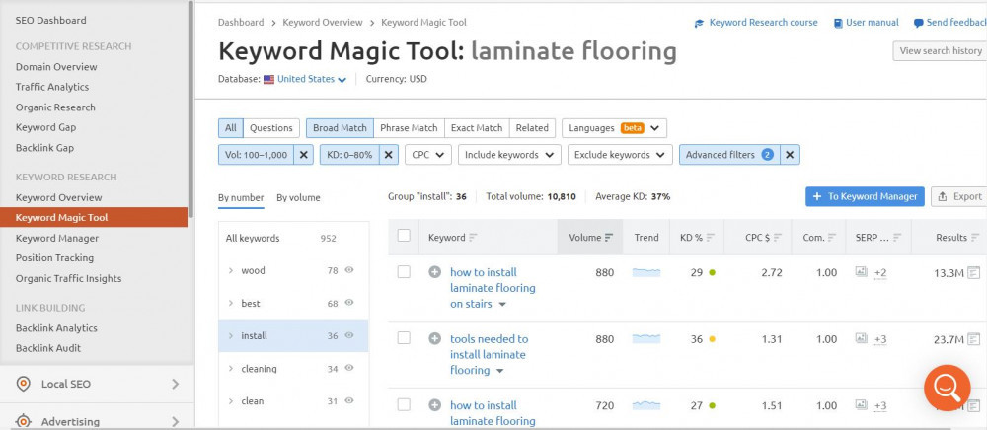Clear the Advanced filters
The image size is (987, 430).
790,155
